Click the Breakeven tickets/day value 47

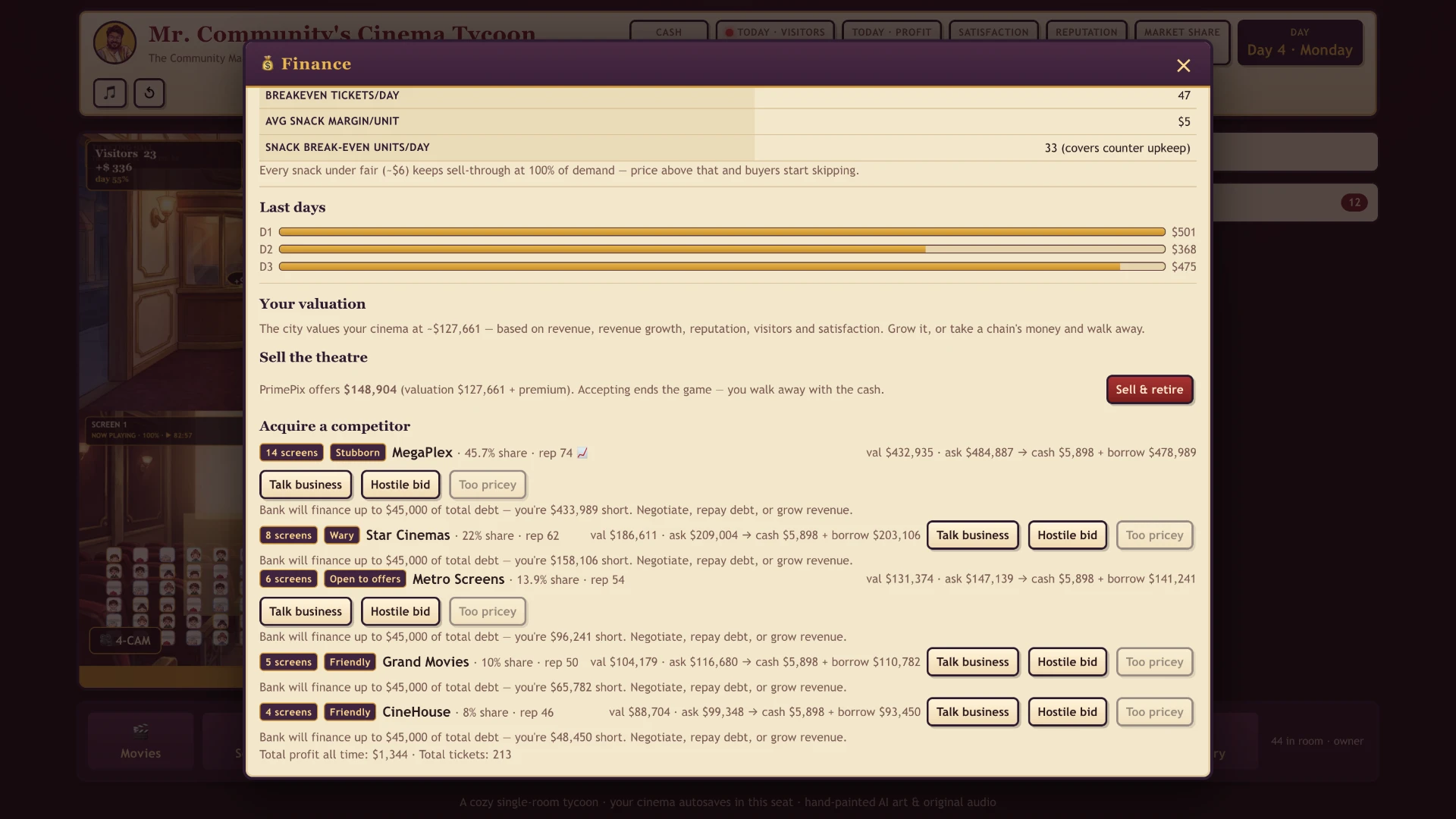(1184, 96)
